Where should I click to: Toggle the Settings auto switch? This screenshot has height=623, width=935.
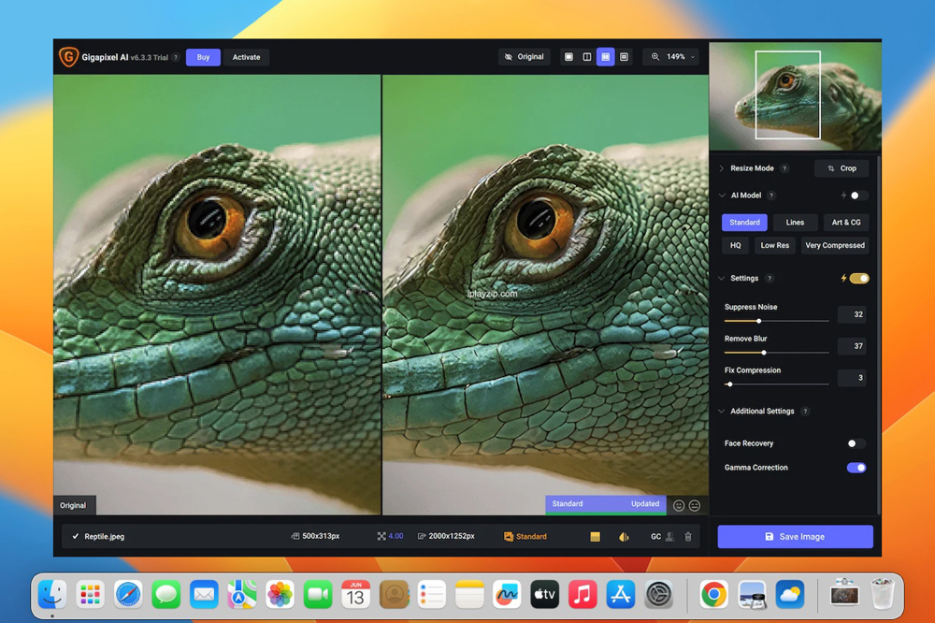(x=859, y=278)
